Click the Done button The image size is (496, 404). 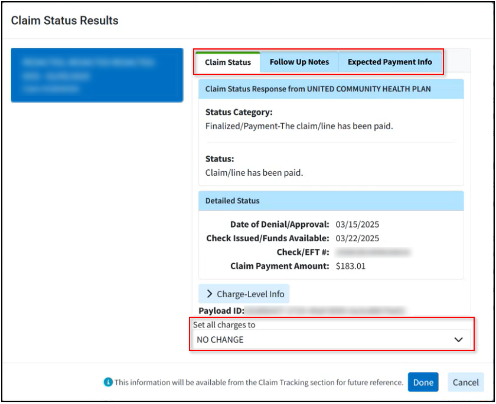click(x=423, y=382)
